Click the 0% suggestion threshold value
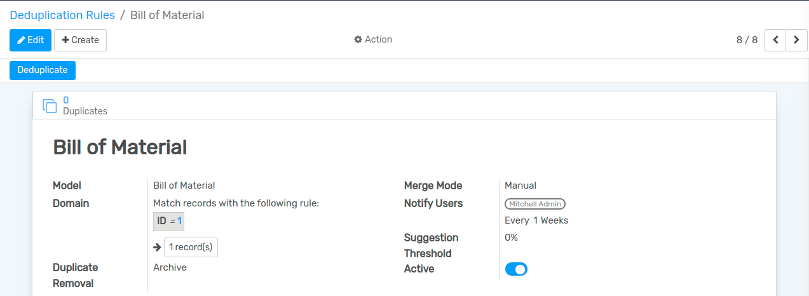The width and height of the screenshot is (809, 296). point(511,238)
